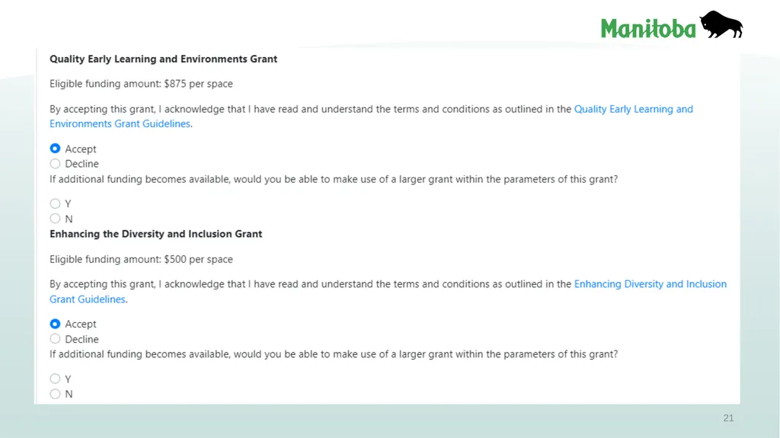
Task: Click slide page number 21
Action: point(728,418)
